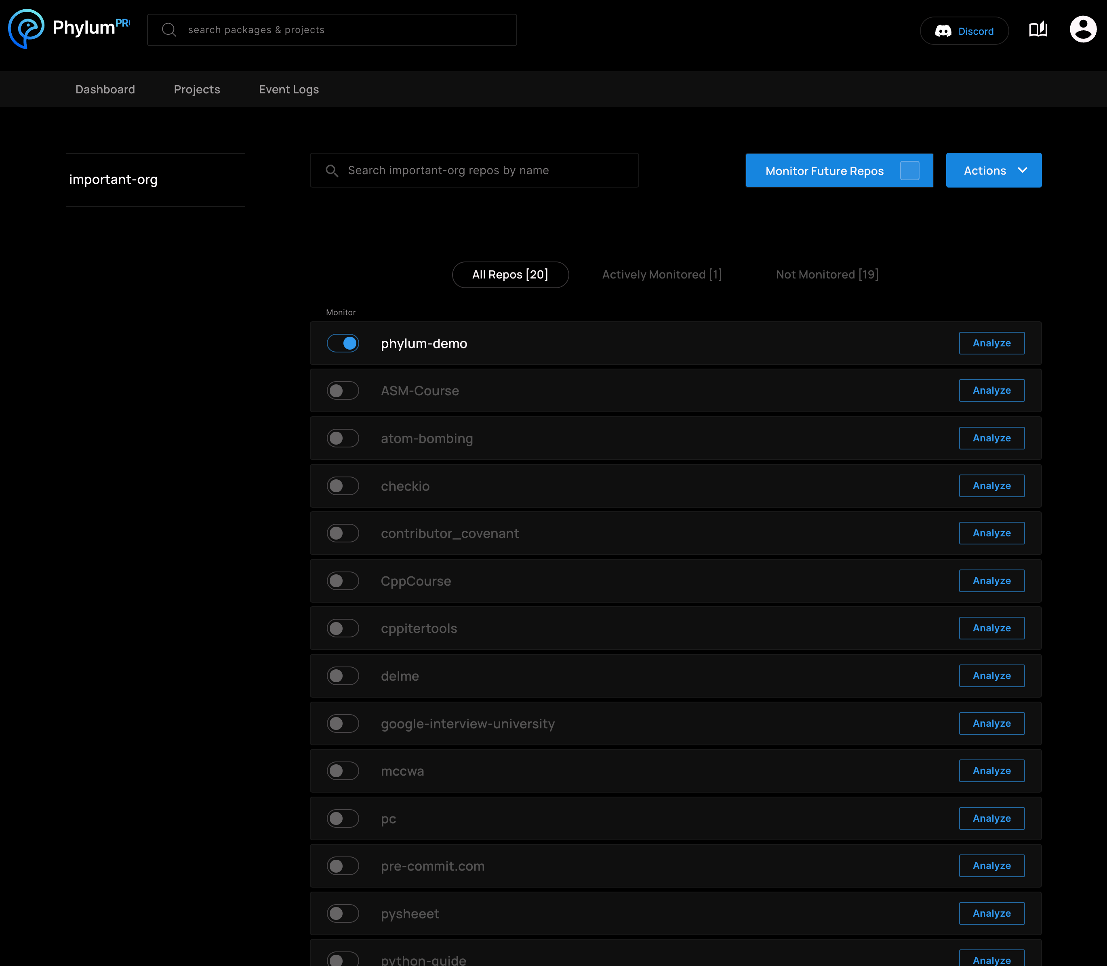Turn on monitoring for pre-commit.com

(x=343, y=866)
